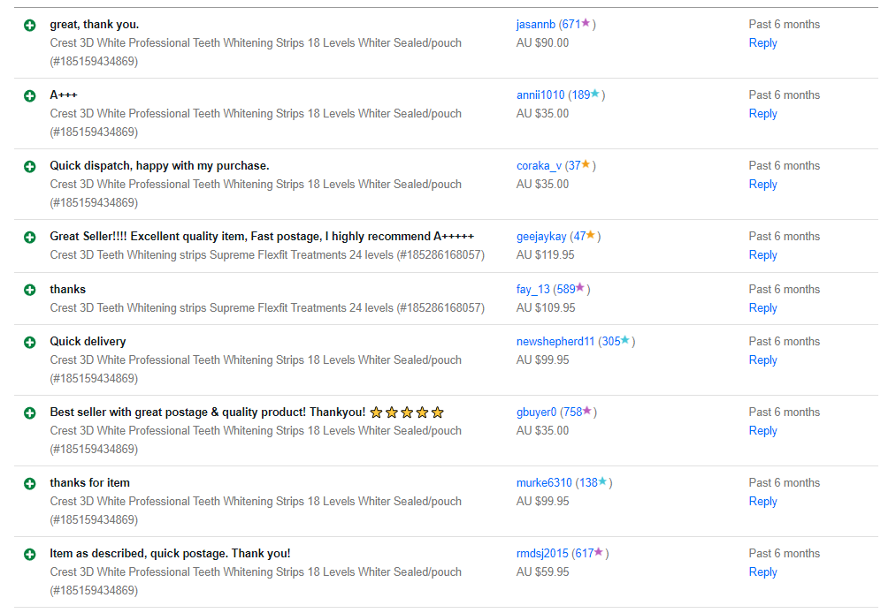Open coraka_v's user profile
The width and height of the screenshot is (896, 613).
(x=539, y=166)
